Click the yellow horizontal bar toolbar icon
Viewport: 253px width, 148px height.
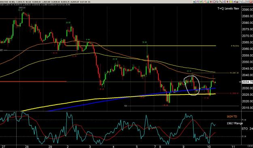[231, 2]
